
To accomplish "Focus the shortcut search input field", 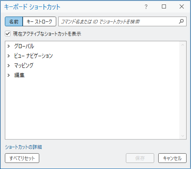I will 119,21.
